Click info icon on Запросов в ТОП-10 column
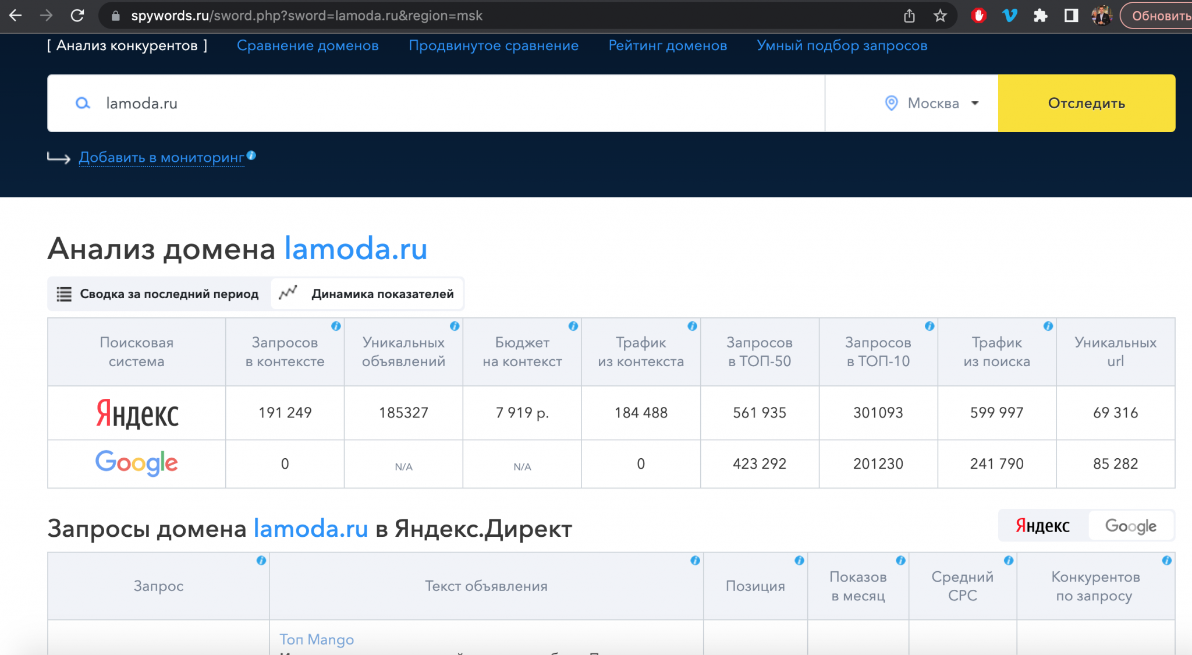The height and width of the screenshot is (655, 1192). tap(930, 326)
